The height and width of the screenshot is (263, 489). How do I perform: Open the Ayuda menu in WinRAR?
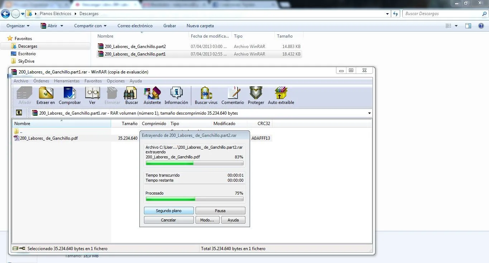(x=136, y=81)
